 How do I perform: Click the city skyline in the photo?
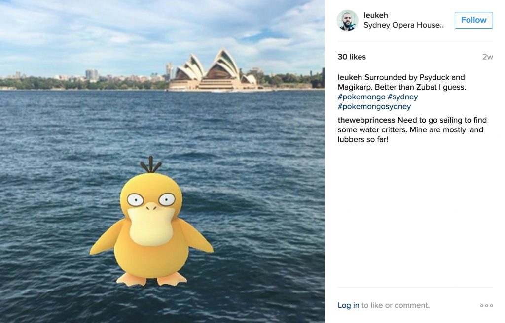[x=84, y=77]
